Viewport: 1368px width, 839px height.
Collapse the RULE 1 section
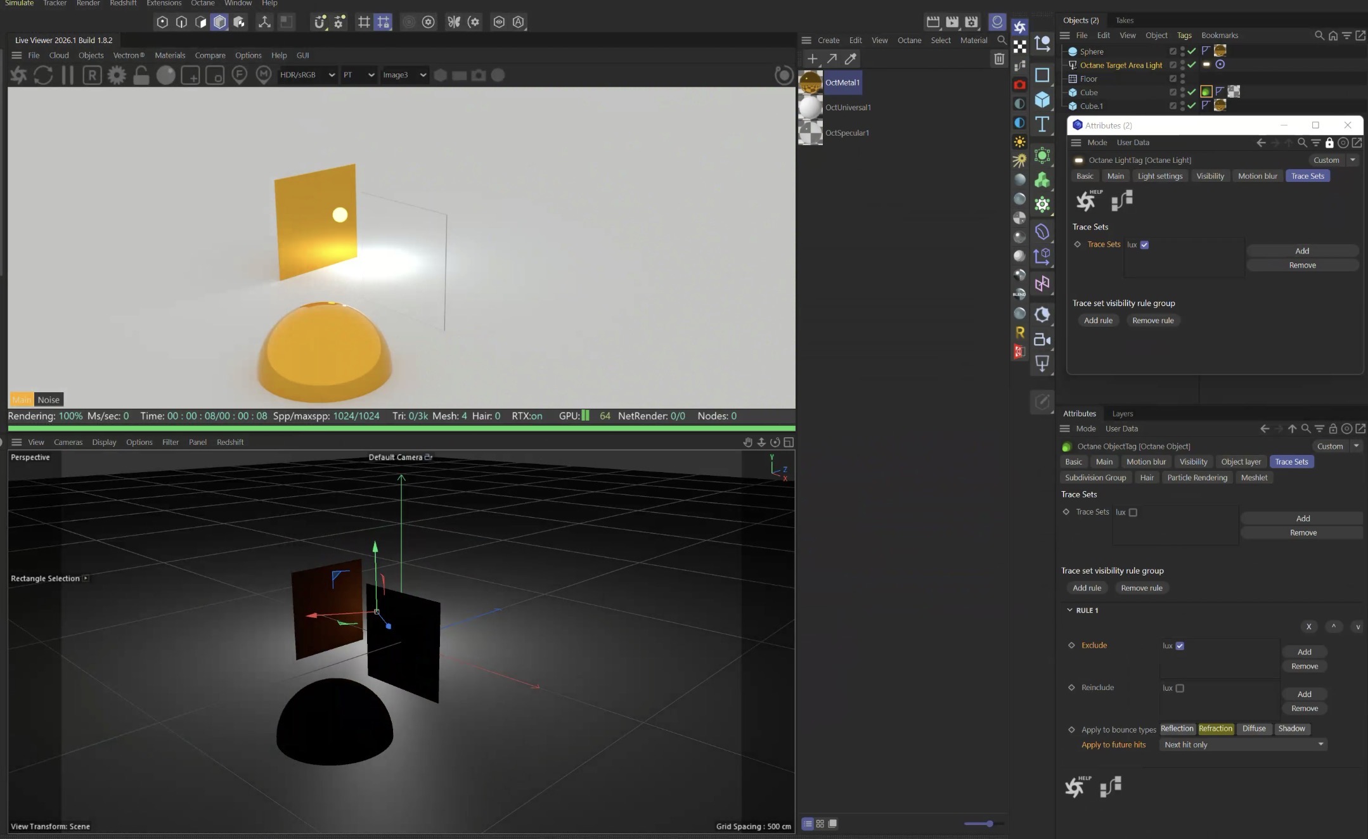1070,610
